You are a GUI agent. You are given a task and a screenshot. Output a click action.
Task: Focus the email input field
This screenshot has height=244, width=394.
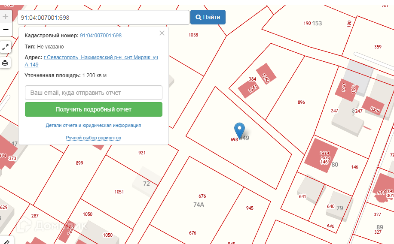pyautogui.click(x=94, y=93)
